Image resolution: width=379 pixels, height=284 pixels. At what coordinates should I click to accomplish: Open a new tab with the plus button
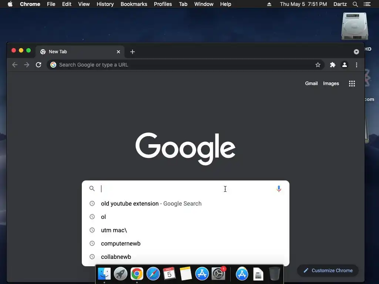[x=133, y=52]
